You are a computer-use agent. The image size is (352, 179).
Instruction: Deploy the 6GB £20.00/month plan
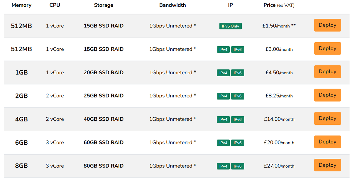point(327,142)
